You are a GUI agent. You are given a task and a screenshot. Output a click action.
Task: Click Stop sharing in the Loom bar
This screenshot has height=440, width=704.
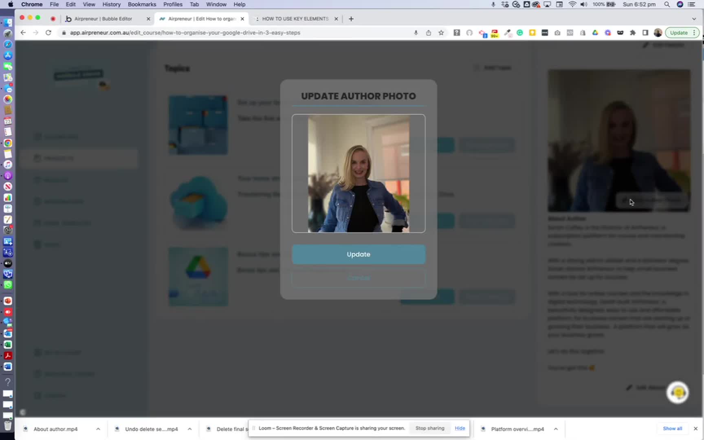pos(430,428)
